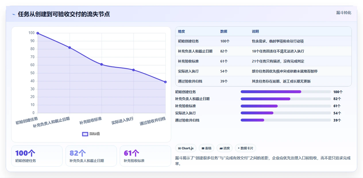Screen dimensions: 363x178
Task: Click the 实际进入执行 progress bar
Action: tap(286, 113)
